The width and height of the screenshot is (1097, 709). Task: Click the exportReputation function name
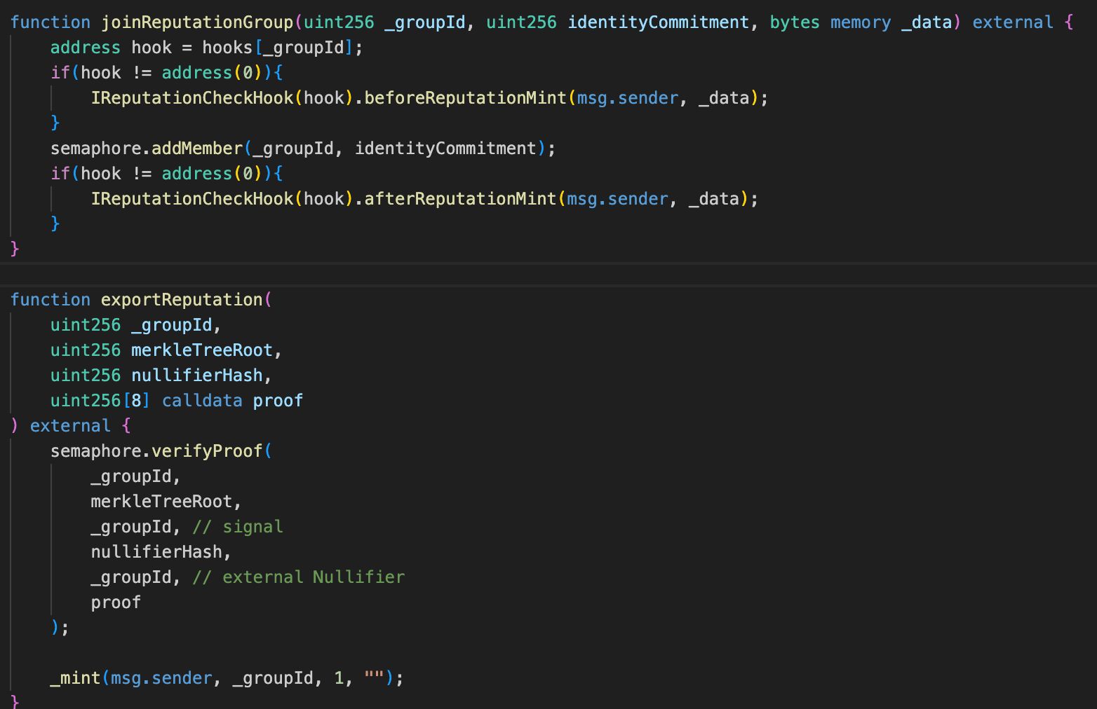pyautogui.click(x=182, y=300)
